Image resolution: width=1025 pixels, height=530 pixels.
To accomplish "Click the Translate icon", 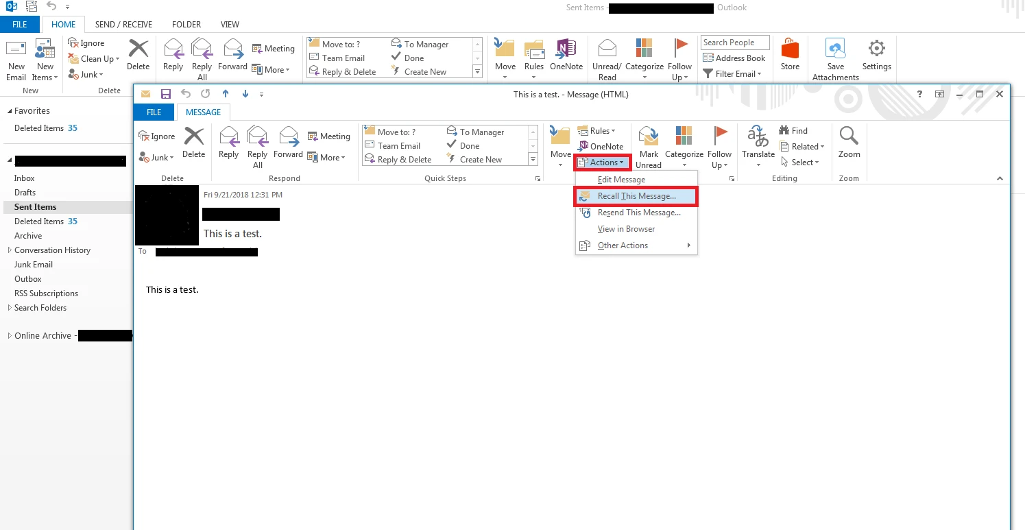I will click(757, 146).
